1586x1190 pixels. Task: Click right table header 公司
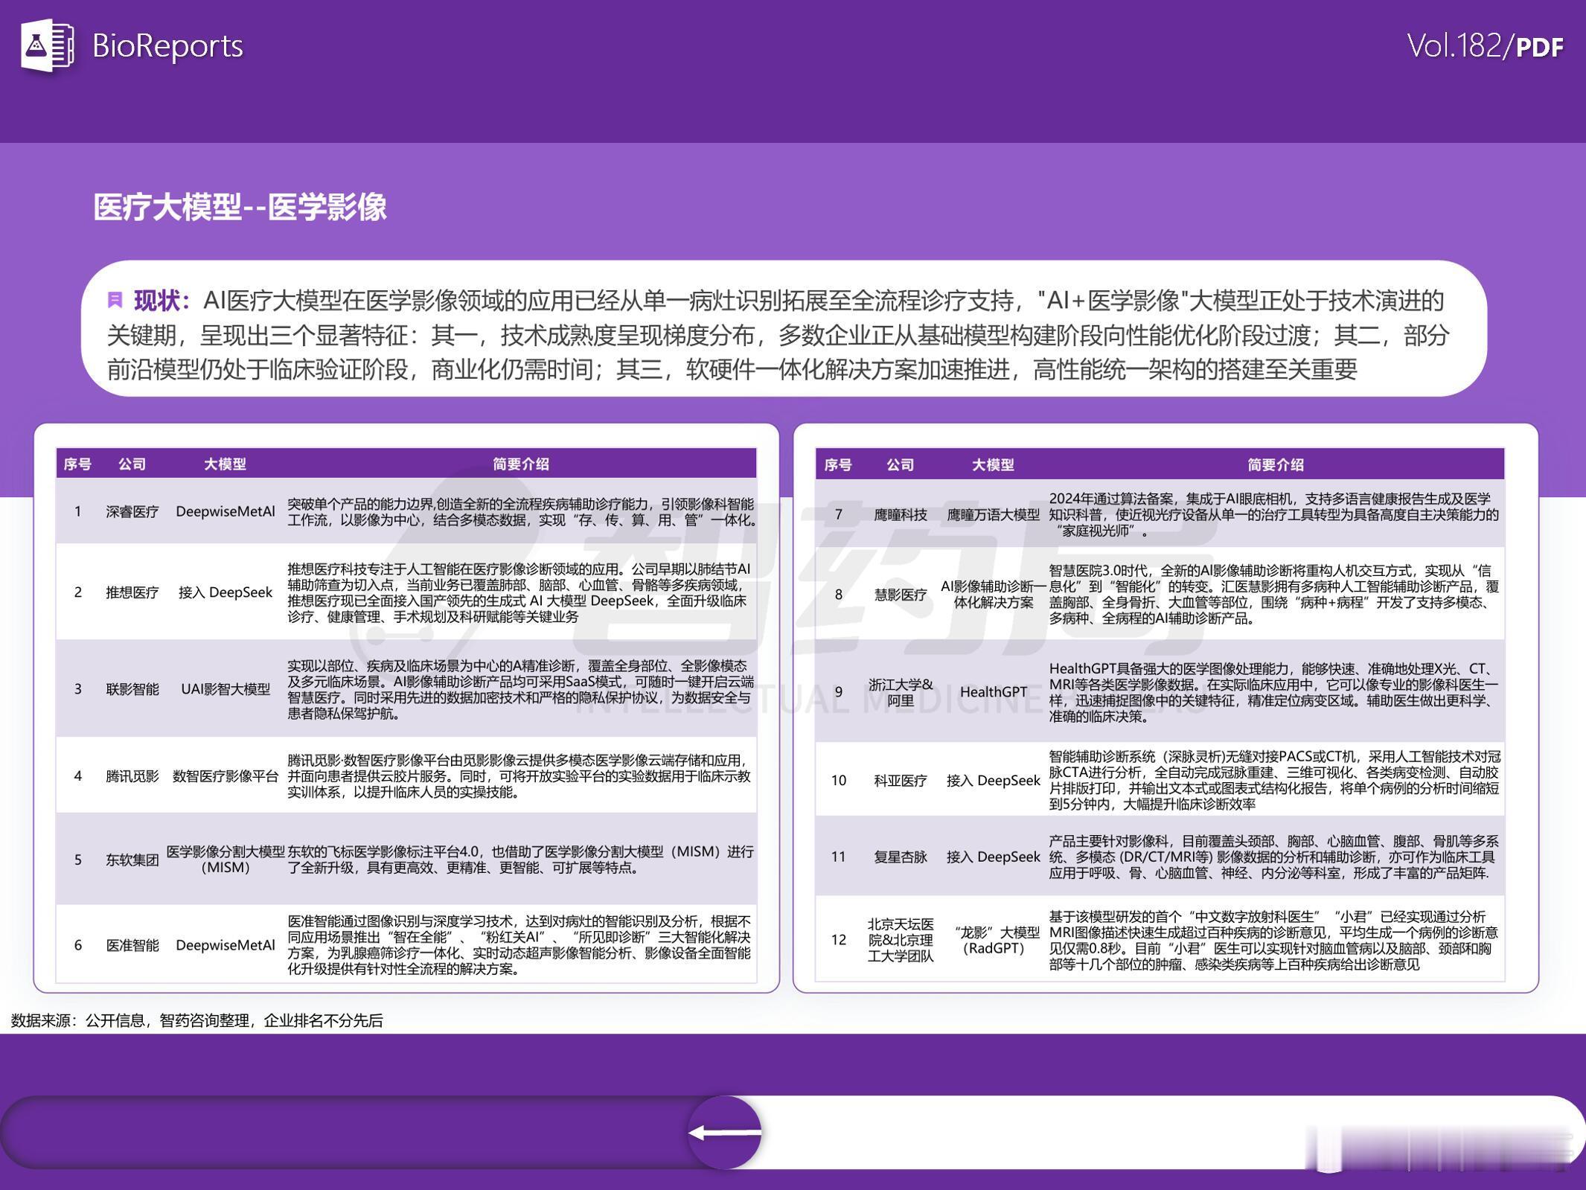(900, 465)
